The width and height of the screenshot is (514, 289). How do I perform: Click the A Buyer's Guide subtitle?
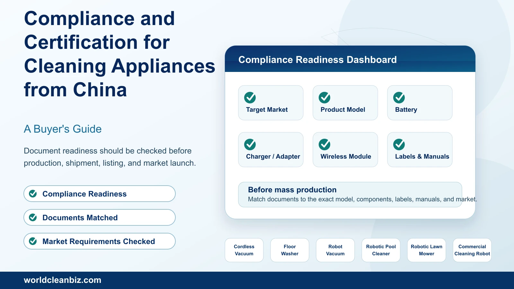coord(63,129)
